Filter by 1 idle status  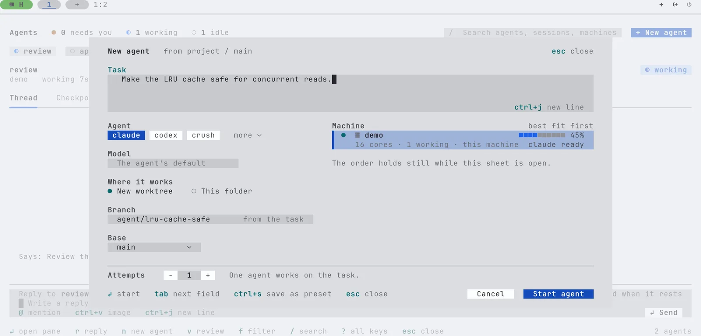(x=210, y=32)
